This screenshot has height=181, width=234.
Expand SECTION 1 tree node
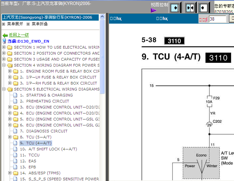coord(4,47)
